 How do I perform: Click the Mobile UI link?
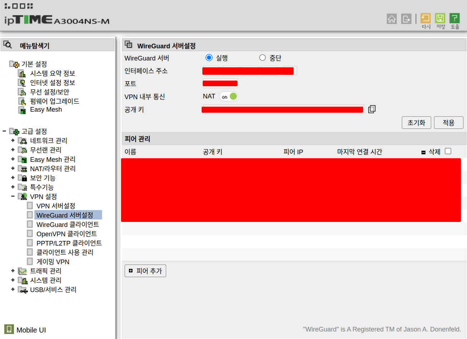point(31,330)
